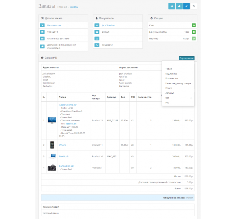Image resolution: width=236 pixels, height=219 pixels.
Task: Click the Количество column header
Action: [x=145, y=97]
